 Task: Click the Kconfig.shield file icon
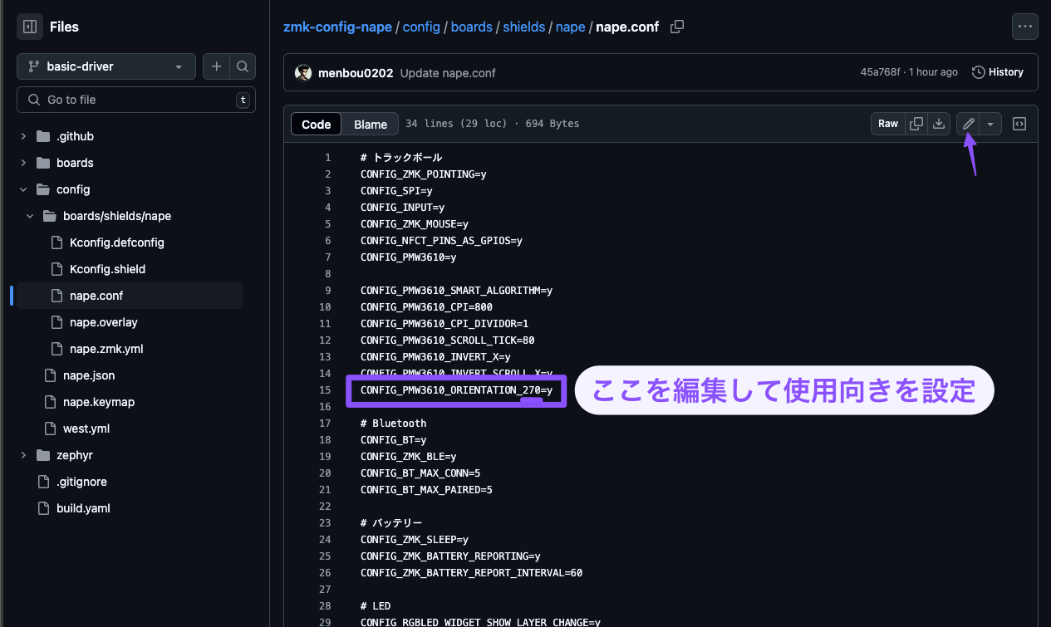(56, 269)
